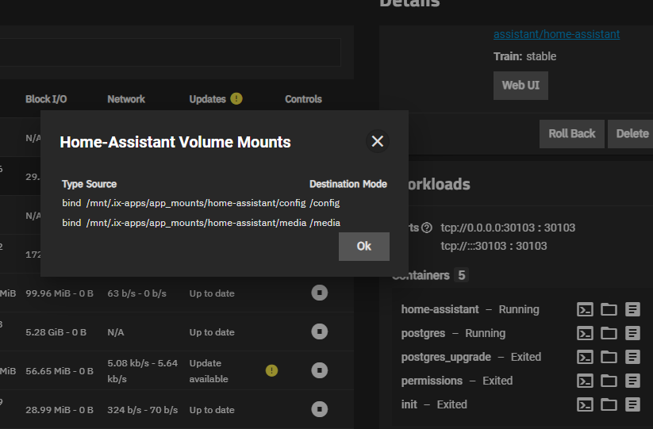Select the /config destination text
This screenshot has height=429, width=653.
(x=325, y=203)
